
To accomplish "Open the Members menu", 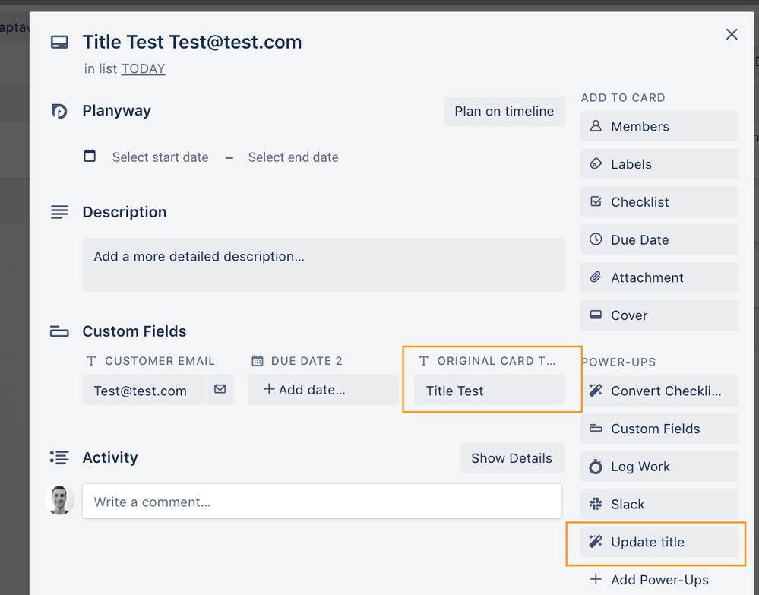I will pyautogui.click(x=659, y=126).
